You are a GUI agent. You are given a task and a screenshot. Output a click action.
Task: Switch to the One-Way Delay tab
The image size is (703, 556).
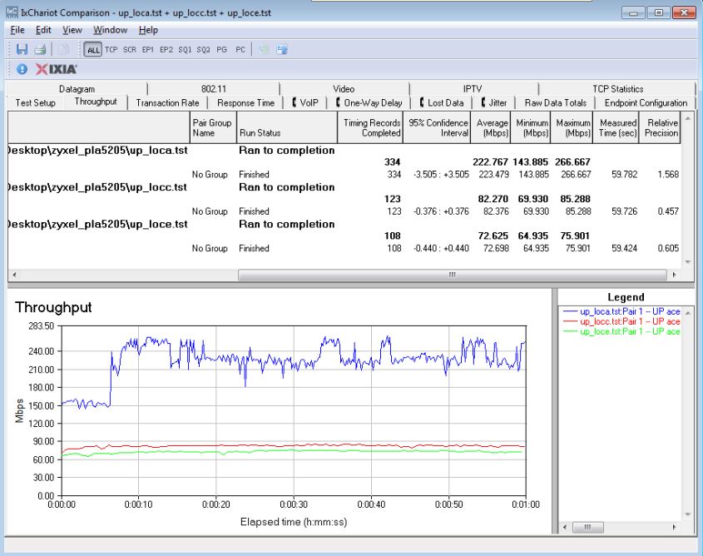[369, 102]
